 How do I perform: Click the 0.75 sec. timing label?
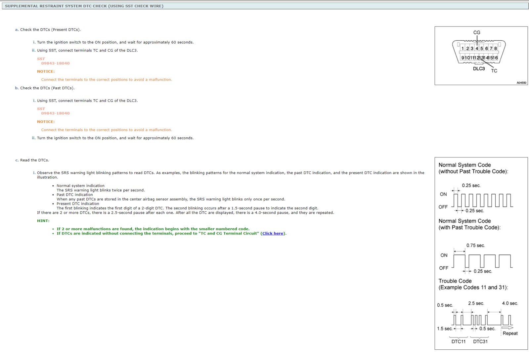coord(476,245)
